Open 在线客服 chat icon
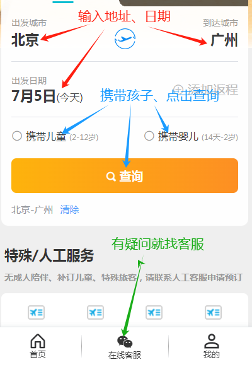The height and width of the screenshot is (367, 252). click(125, 342)
